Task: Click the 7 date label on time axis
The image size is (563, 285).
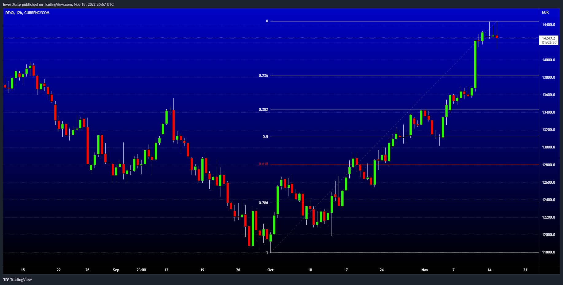Action: pos(453,270)
